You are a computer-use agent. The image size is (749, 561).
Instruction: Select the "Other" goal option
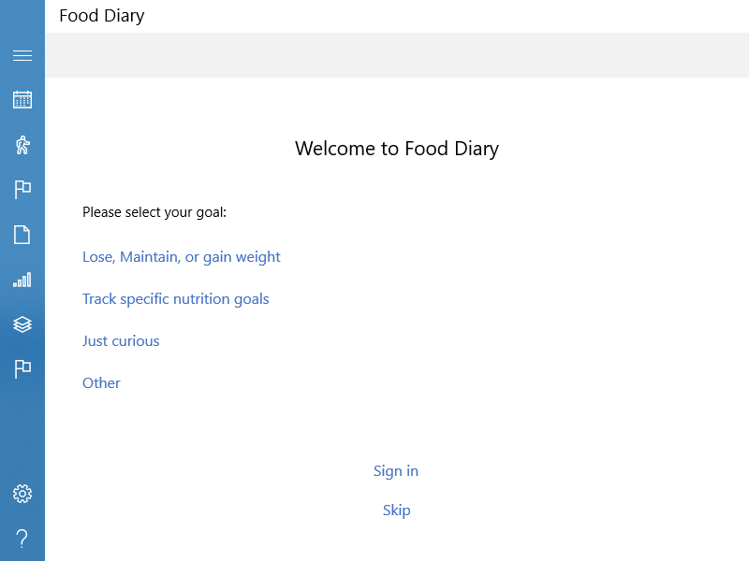101,383
